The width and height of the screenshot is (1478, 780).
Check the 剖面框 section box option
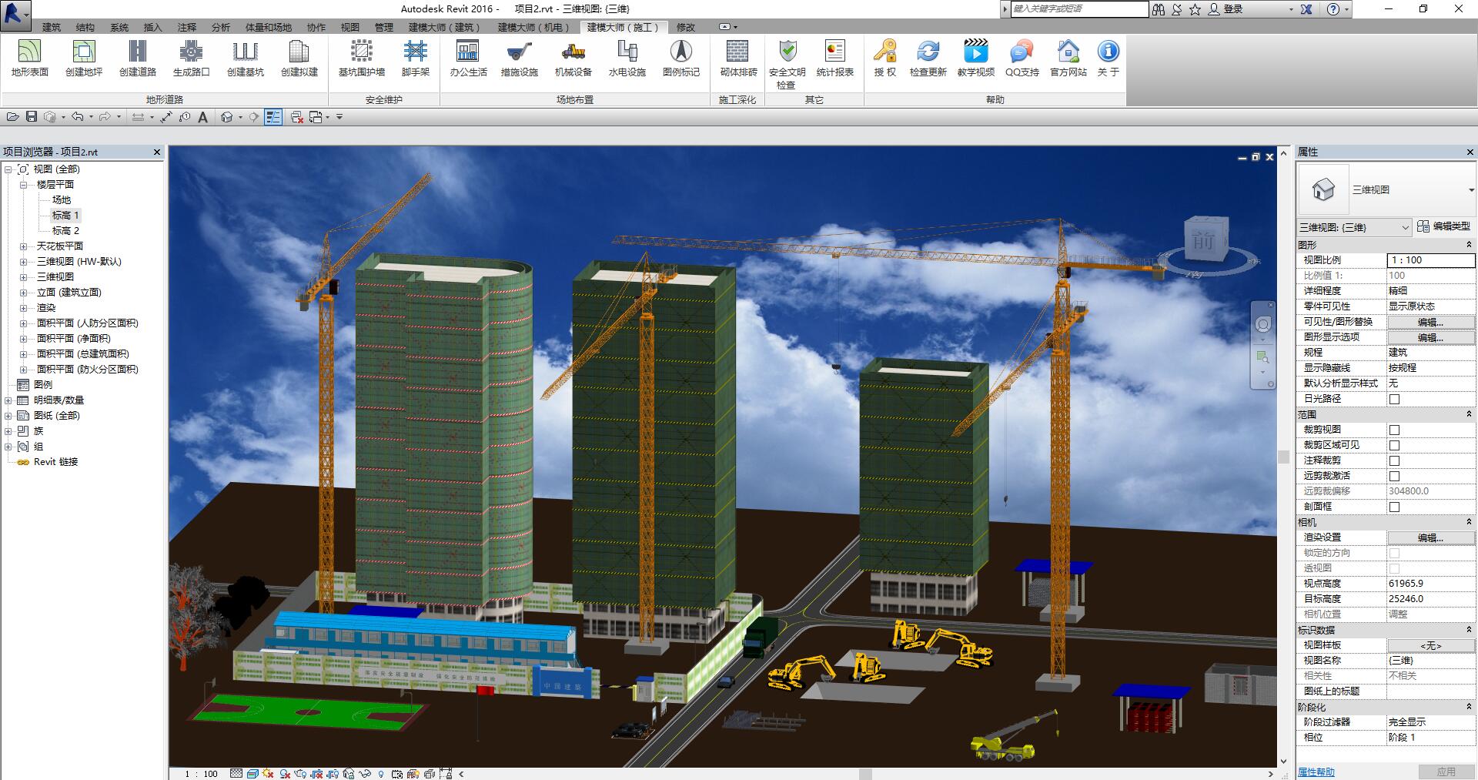1394,507
